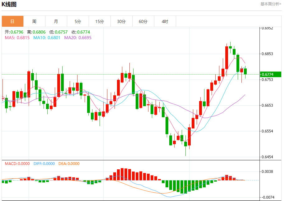This screenshot has width=285, height=201.
Task: Click the K线图 heading
Action: (x=9, y=4)
